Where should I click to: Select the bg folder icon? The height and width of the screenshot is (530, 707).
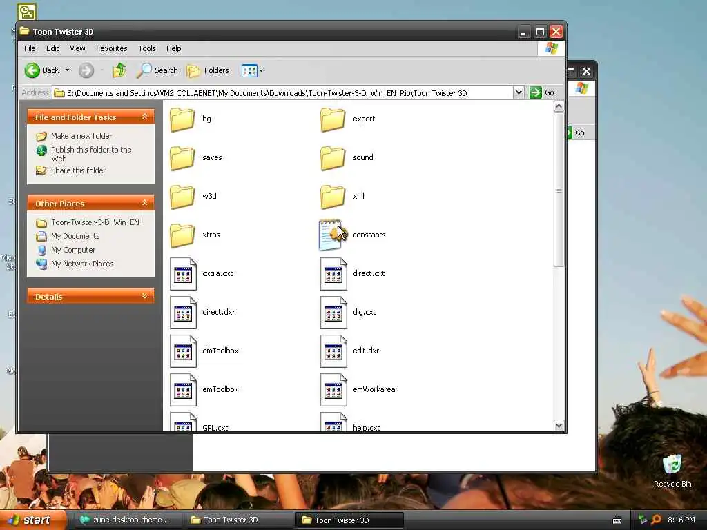click(x=182, y=119)
